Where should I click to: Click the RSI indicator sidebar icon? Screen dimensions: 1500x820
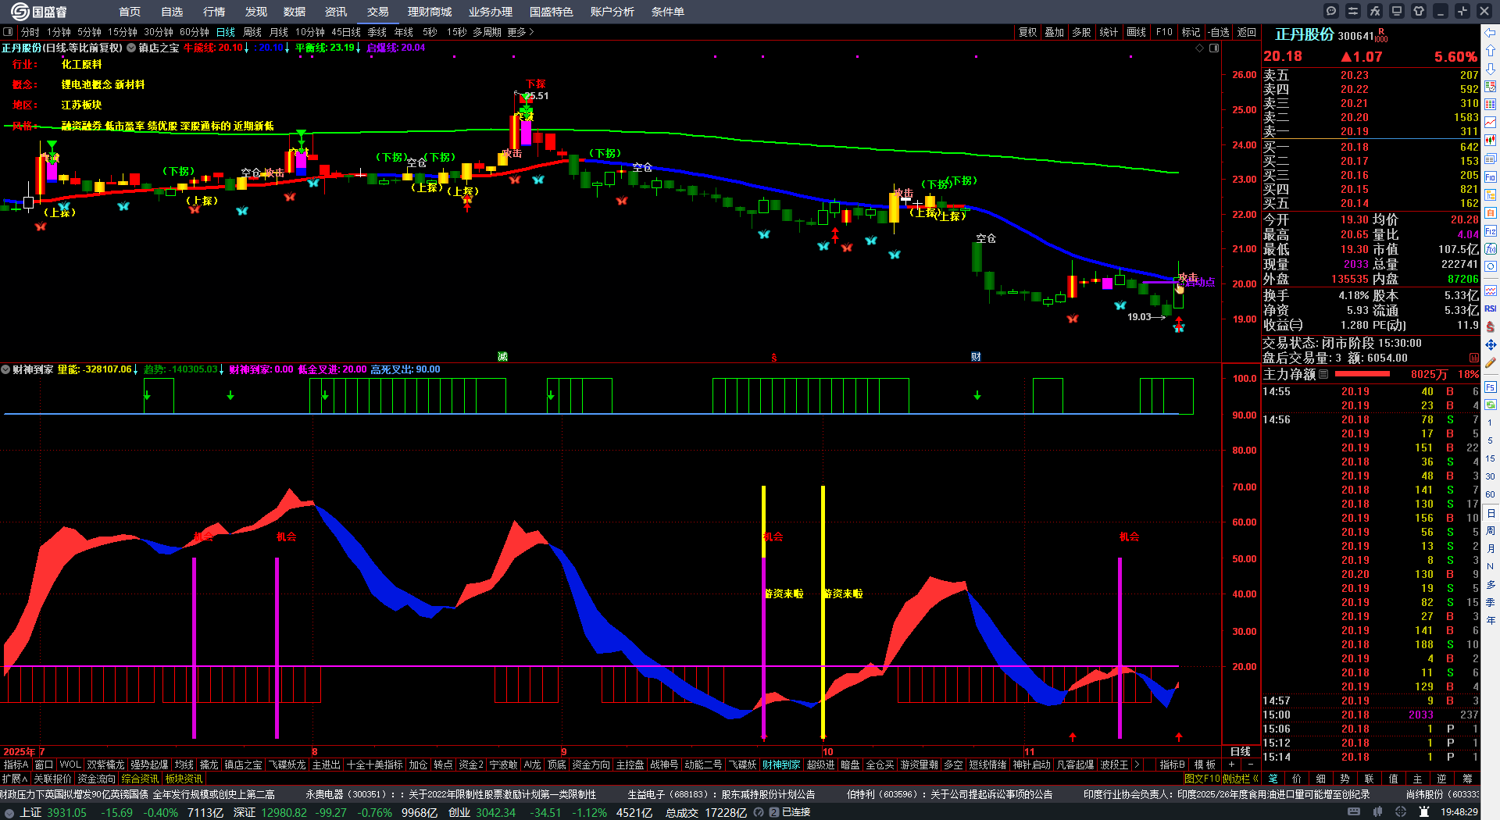click(x=1491, y=308)
